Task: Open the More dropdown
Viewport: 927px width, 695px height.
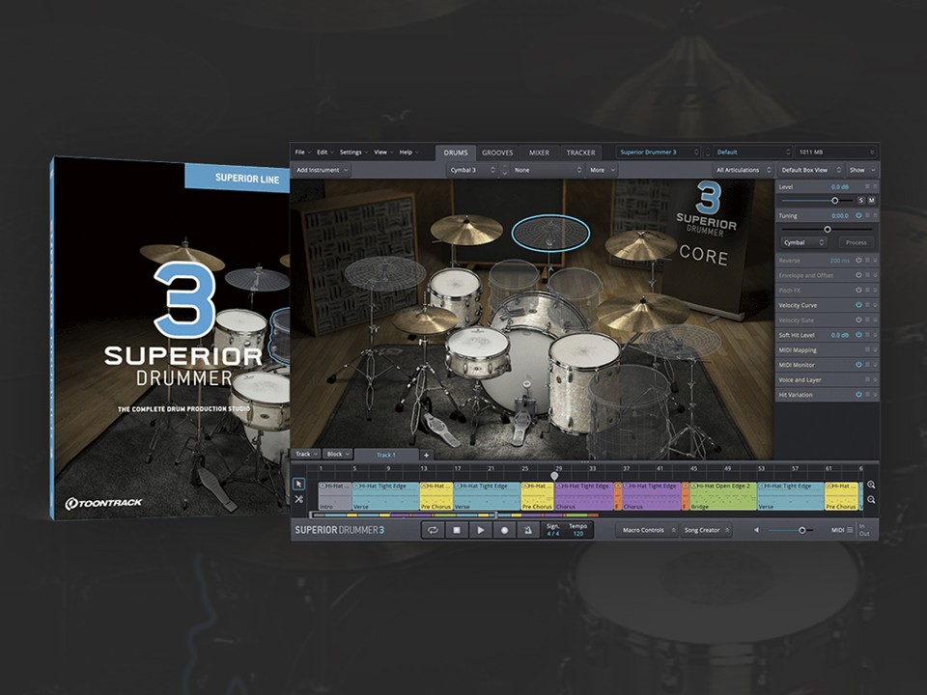Action: click(603, 170)
